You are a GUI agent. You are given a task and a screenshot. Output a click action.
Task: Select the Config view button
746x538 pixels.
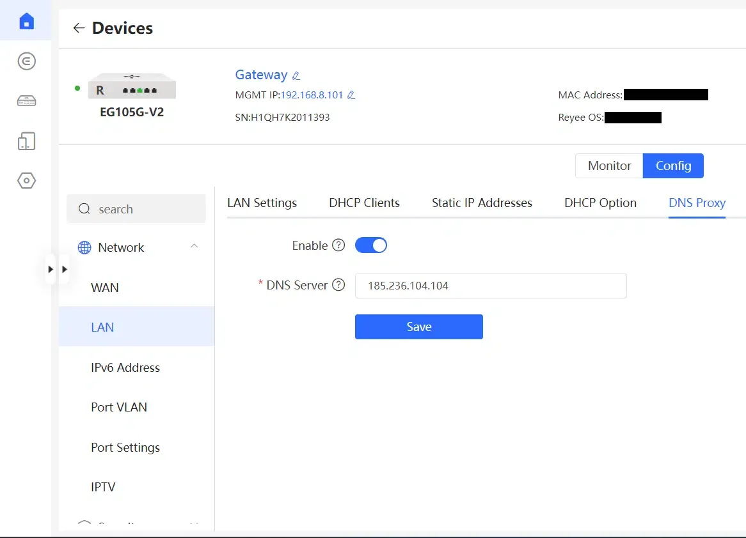pyautogui.click(x=673, y=166)
